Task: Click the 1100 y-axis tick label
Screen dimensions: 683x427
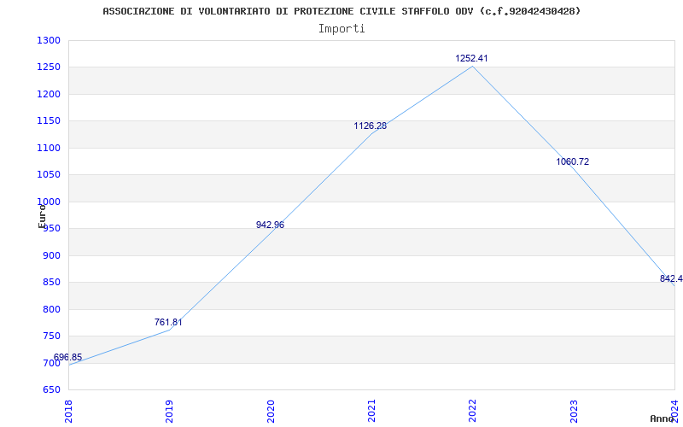Action: pos(49,148)
